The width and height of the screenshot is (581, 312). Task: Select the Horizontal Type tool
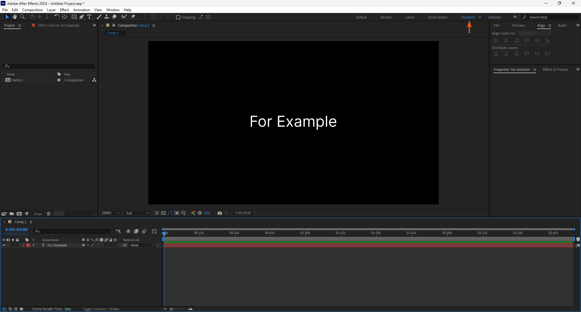pos(89,17)
